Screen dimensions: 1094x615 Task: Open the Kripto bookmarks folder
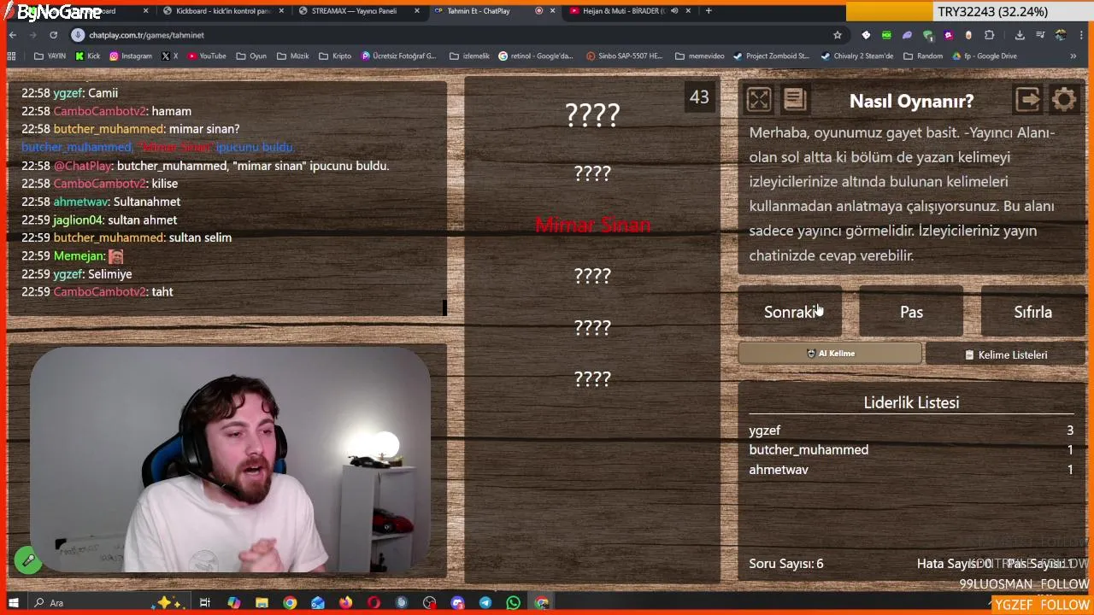(335, 56)
